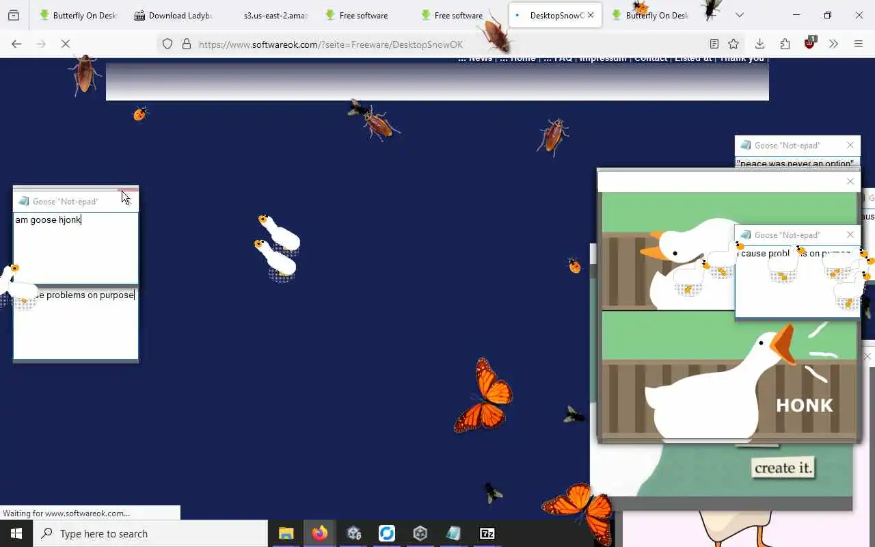Show more toolbar tools chevrons
The height and width of the screenshot is (547, 875).
(x=833, y=44)
